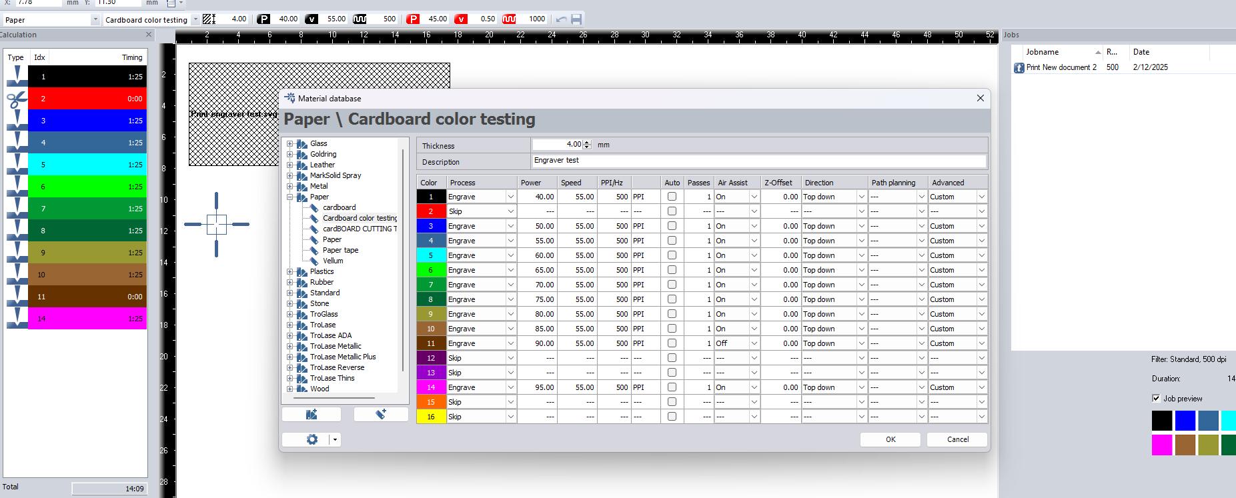The height and width of the screenshot is (498, 1236).
Task: Sort jobs by Date column header
Action: click(1169, 52)
